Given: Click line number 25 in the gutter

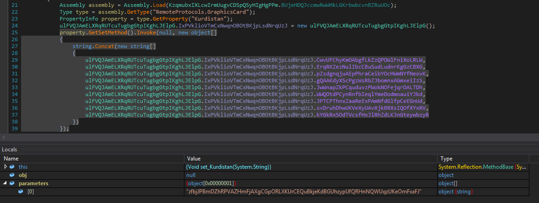Looking at the screenshot, I should (14, 32).
